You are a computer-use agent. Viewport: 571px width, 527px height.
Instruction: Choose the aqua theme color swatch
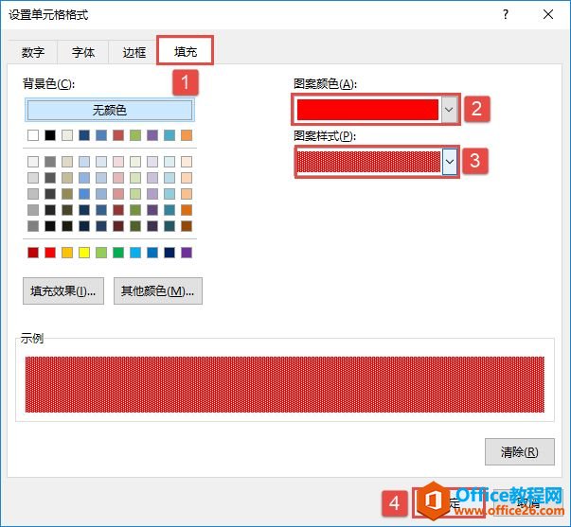pos(170,135)
